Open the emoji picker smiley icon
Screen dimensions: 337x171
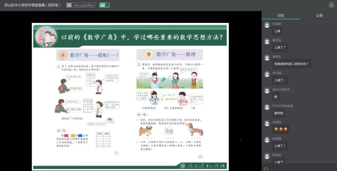266,169
